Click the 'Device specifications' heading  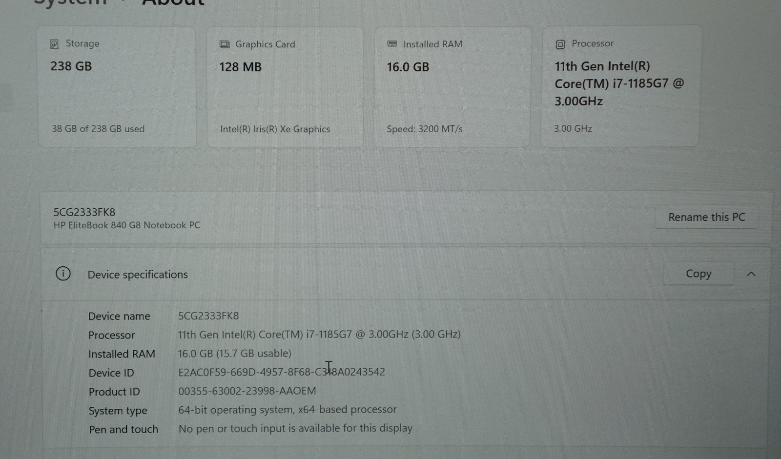(x=138, y=275)
